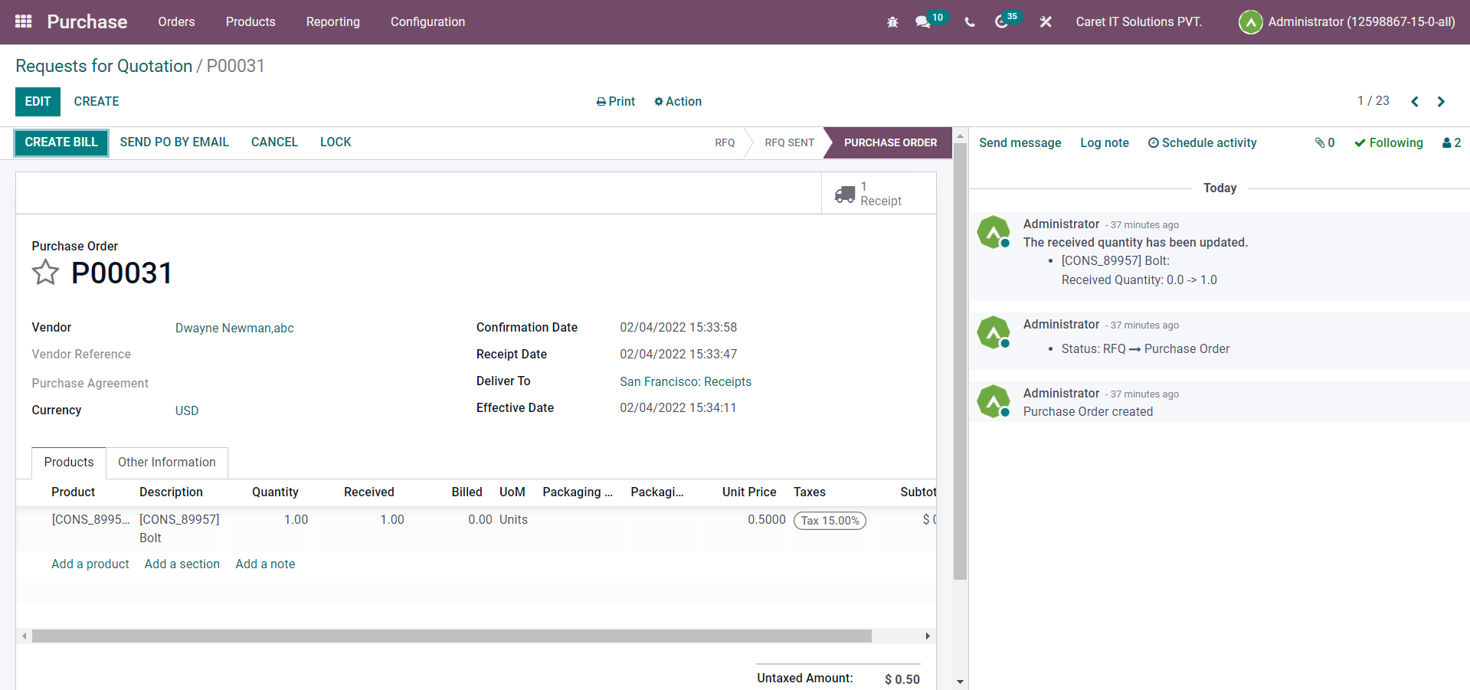Open vendor Dwayne Newman,abc link
Image resolution: width=1470 pixels, height=690 pixels.
(x=234, y=328)
